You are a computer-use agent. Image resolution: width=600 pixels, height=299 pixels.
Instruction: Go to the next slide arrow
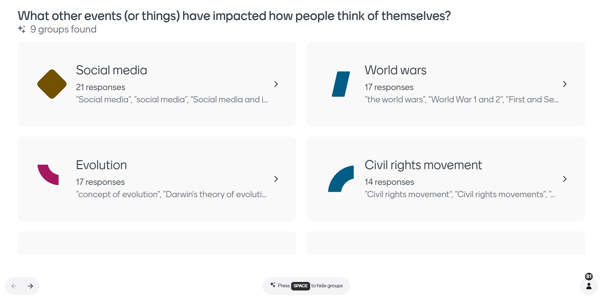(30, 286)
